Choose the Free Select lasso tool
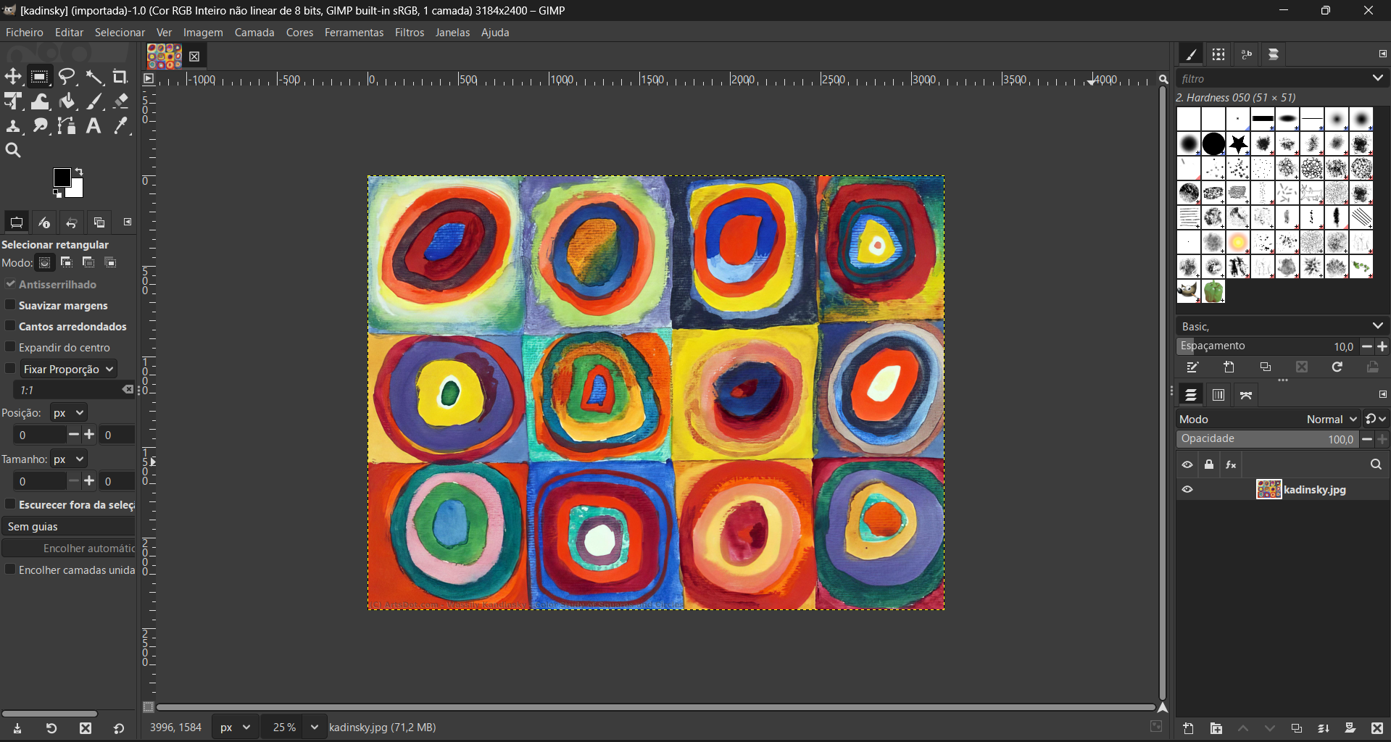 pyautogui.click(x=67, y=77)
